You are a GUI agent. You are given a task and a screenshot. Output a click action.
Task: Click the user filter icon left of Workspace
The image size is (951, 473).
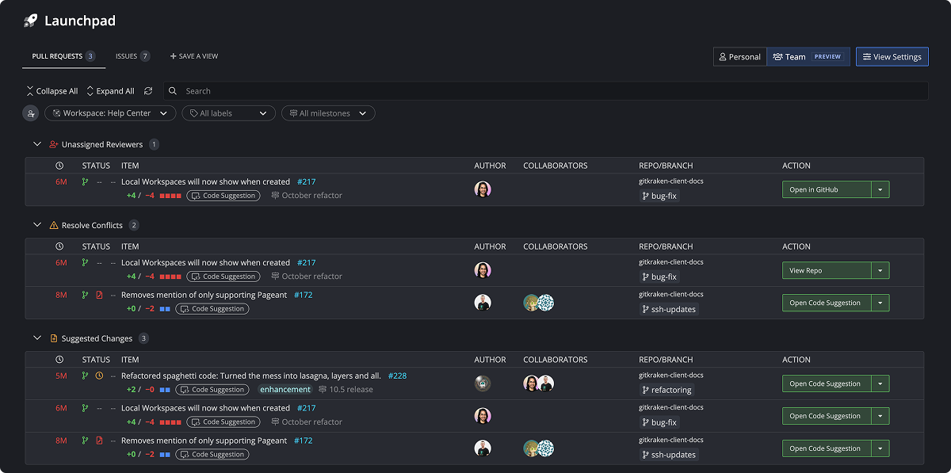30,113
